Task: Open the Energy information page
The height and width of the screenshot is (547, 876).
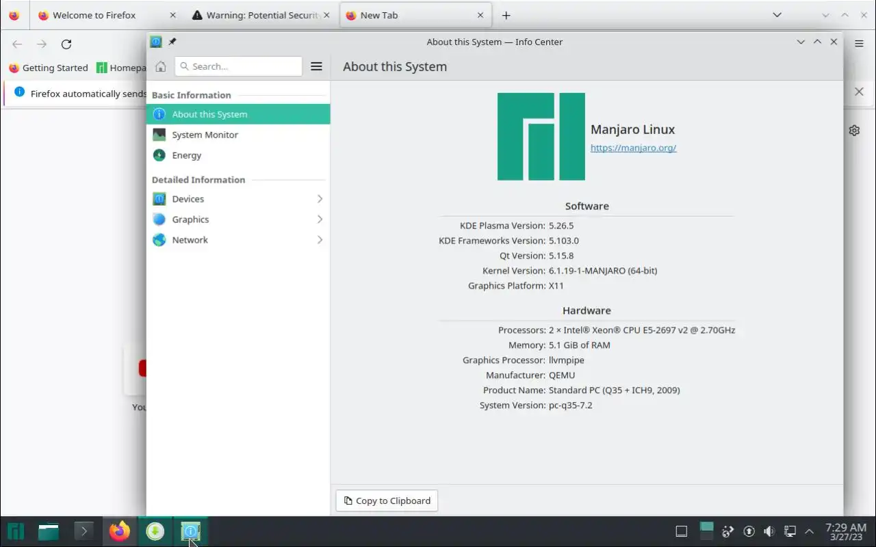Action: point(238,155)
